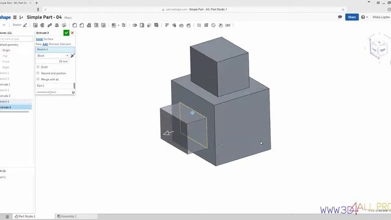Screen dimensions: 391x220
Task: Choose the New operation option
Action: pyautogui.click(x=38, y=44)
